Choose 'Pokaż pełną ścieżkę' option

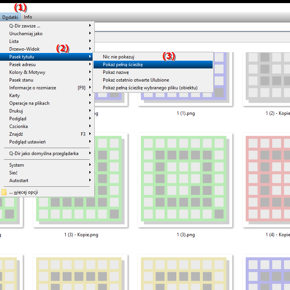153,65
